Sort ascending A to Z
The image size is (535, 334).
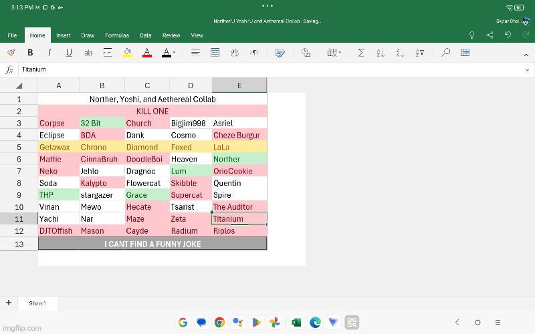[x=381, y=53]
